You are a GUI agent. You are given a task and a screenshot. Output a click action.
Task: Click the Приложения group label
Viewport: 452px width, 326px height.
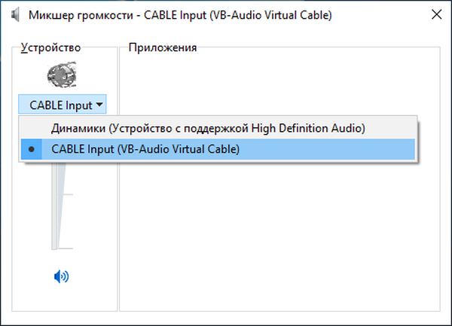[163, 48]
